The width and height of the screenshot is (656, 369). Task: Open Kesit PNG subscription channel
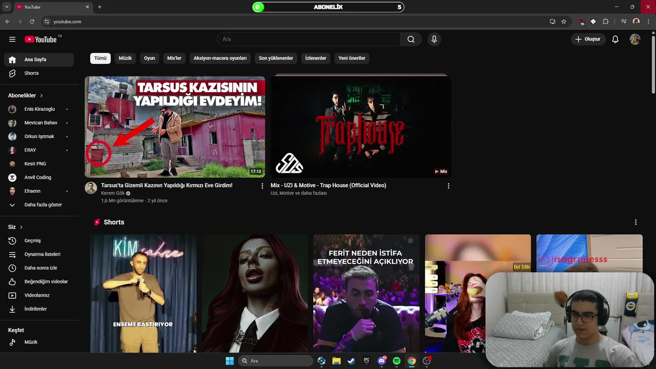39,164
